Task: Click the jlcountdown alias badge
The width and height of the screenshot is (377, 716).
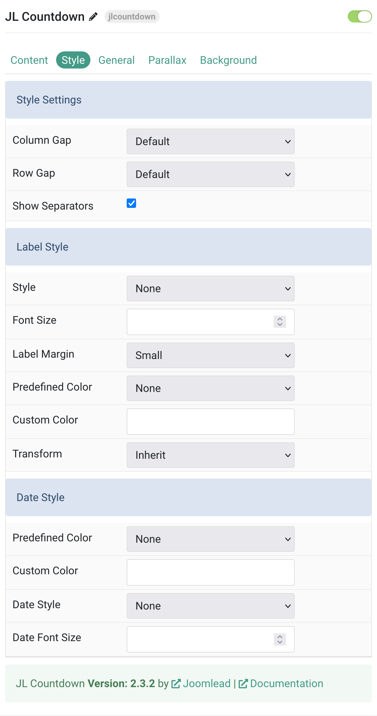Action: (132, 16)
